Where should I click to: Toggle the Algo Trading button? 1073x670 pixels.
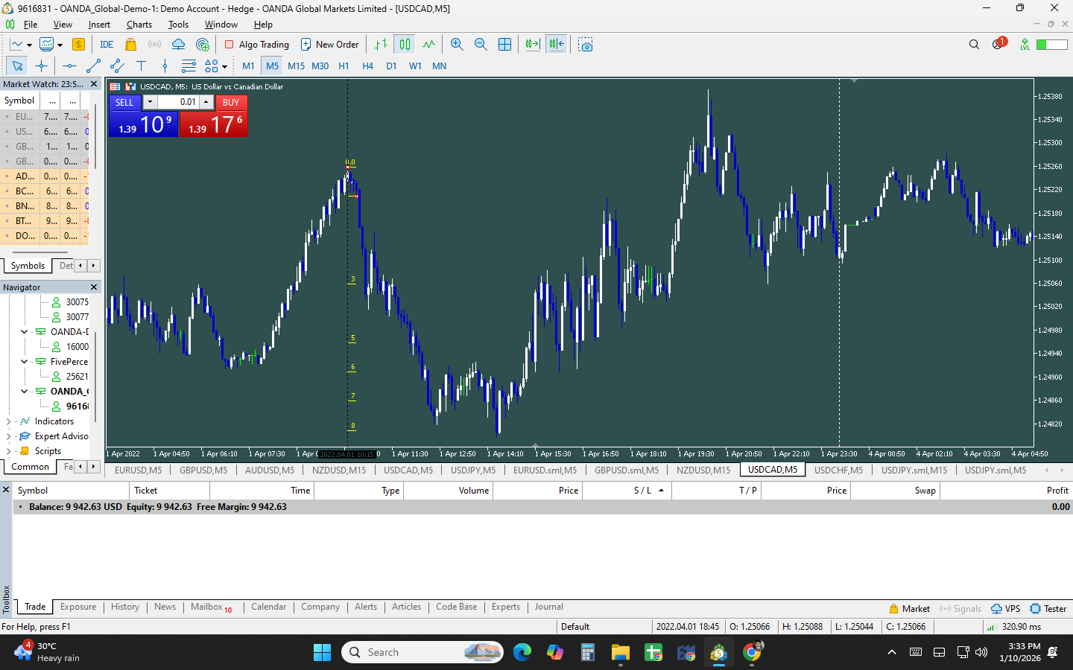tap(257, 45)
